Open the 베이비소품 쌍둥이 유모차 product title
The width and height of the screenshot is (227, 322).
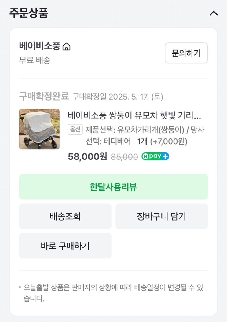[134, 116]
